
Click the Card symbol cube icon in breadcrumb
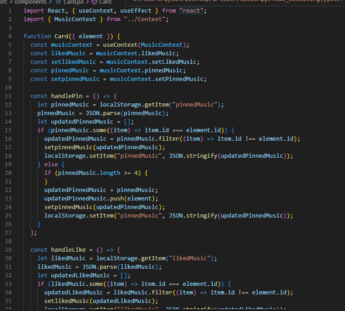[94, 2]
